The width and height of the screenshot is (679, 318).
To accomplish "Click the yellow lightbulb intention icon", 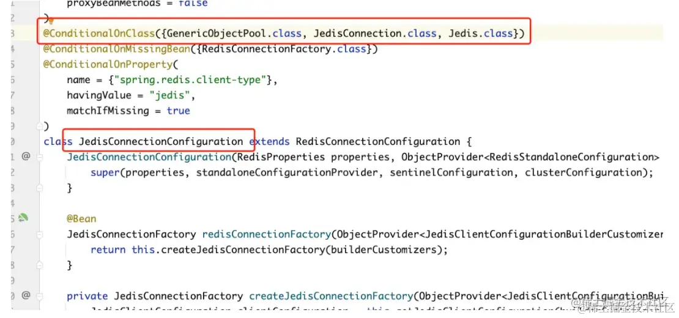I will coord(51,20).
